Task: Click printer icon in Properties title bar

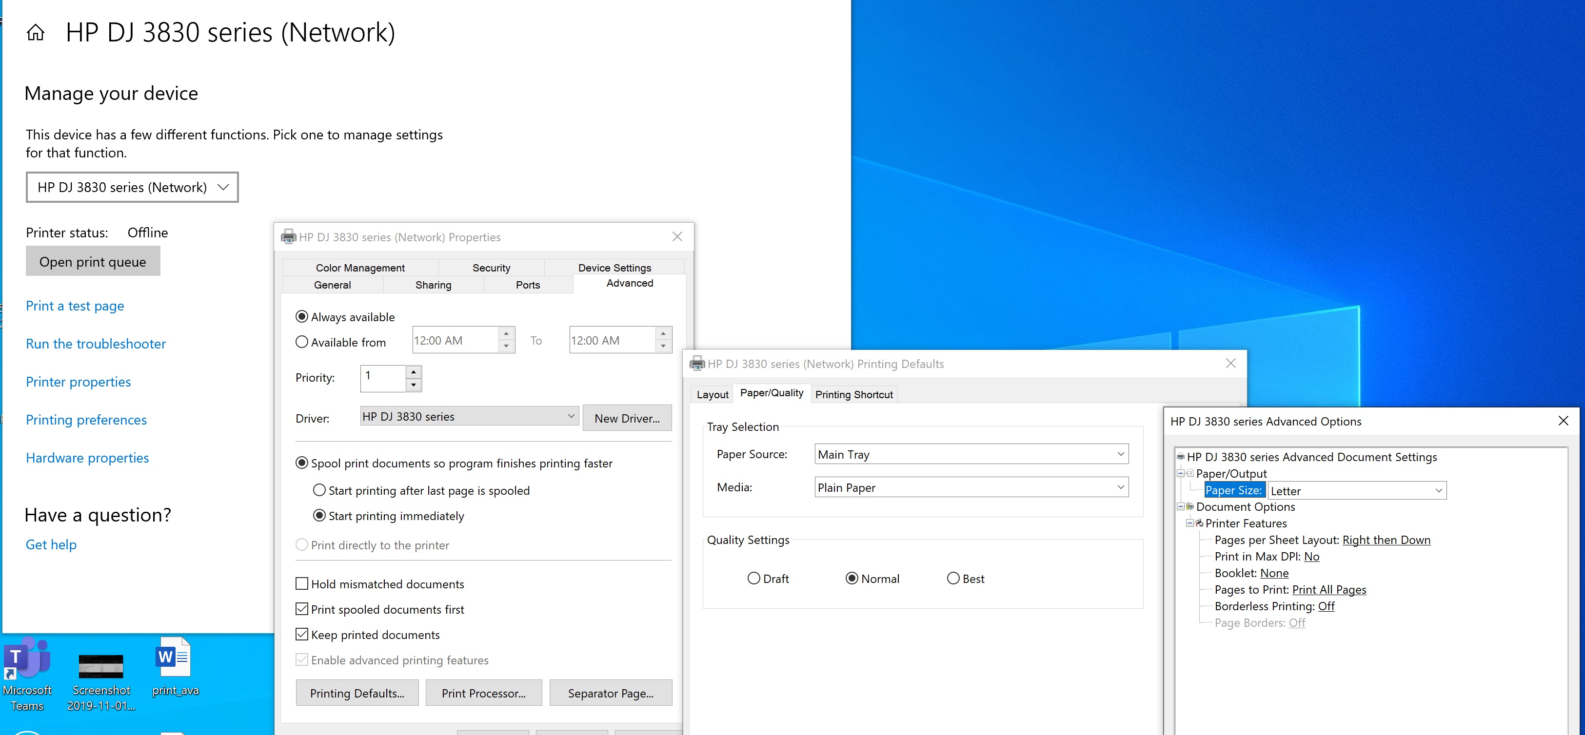Action: point(288,237)
